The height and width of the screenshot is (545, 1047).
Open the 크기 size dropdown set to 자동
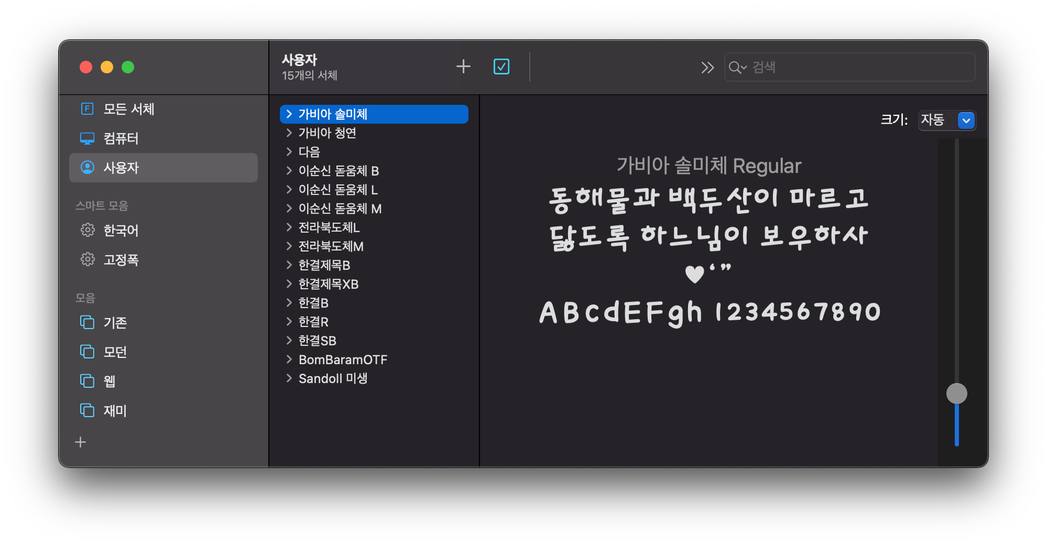tap(947, 120)
